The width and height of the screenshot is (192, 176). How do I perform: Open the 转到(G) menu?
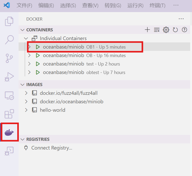[x=113, y=5]
